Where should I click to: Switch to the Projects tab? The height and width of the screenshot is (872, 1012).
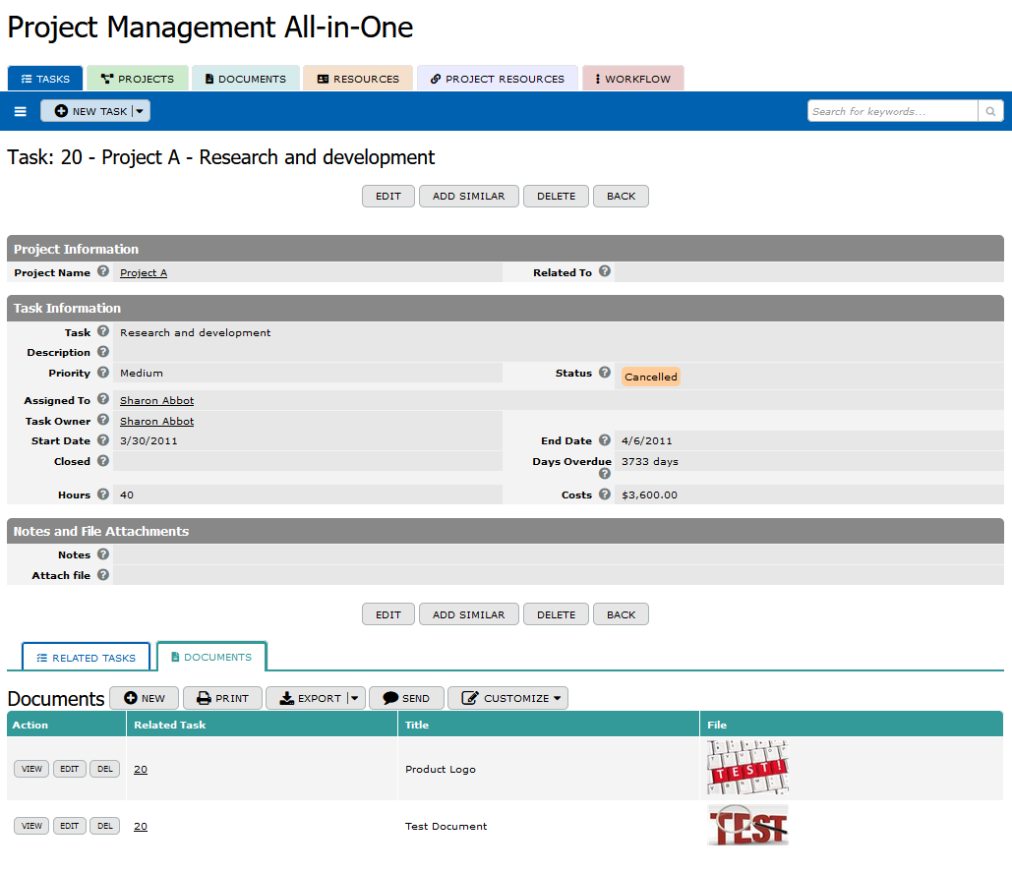coord(138,79)
